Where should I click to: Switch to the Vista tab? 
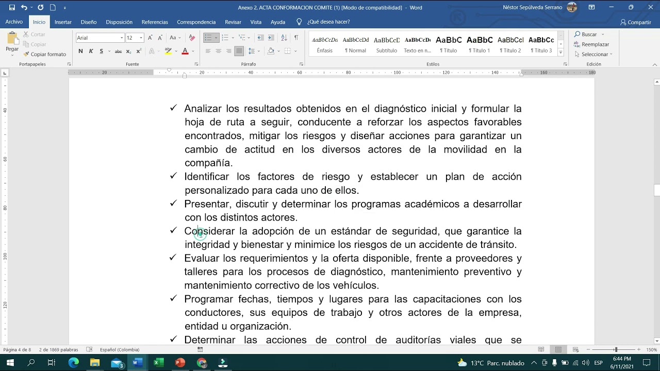coord(256,22)
